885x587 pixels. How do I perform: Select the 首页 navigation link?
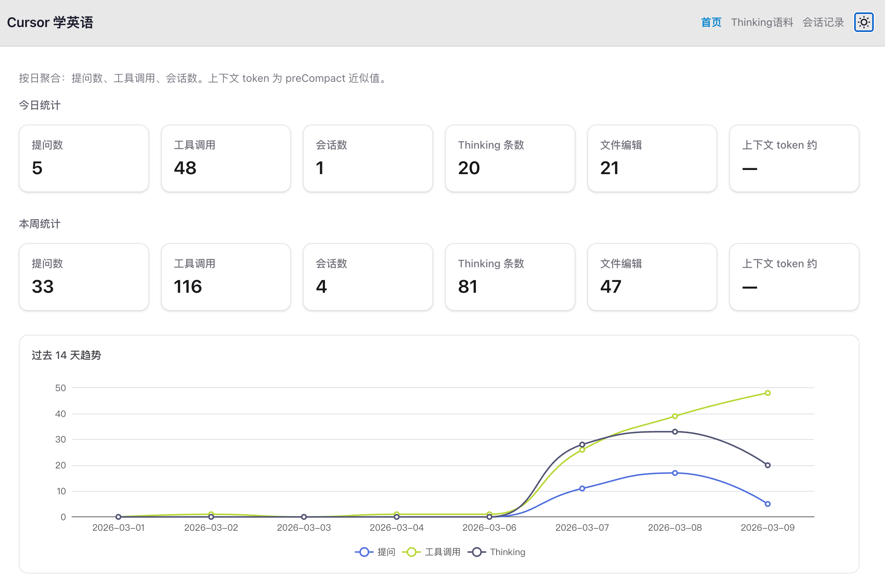(711, 23)
